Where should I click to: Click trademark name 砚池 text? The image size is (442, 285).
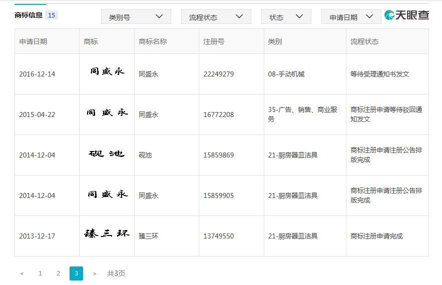tap(145, 155)
